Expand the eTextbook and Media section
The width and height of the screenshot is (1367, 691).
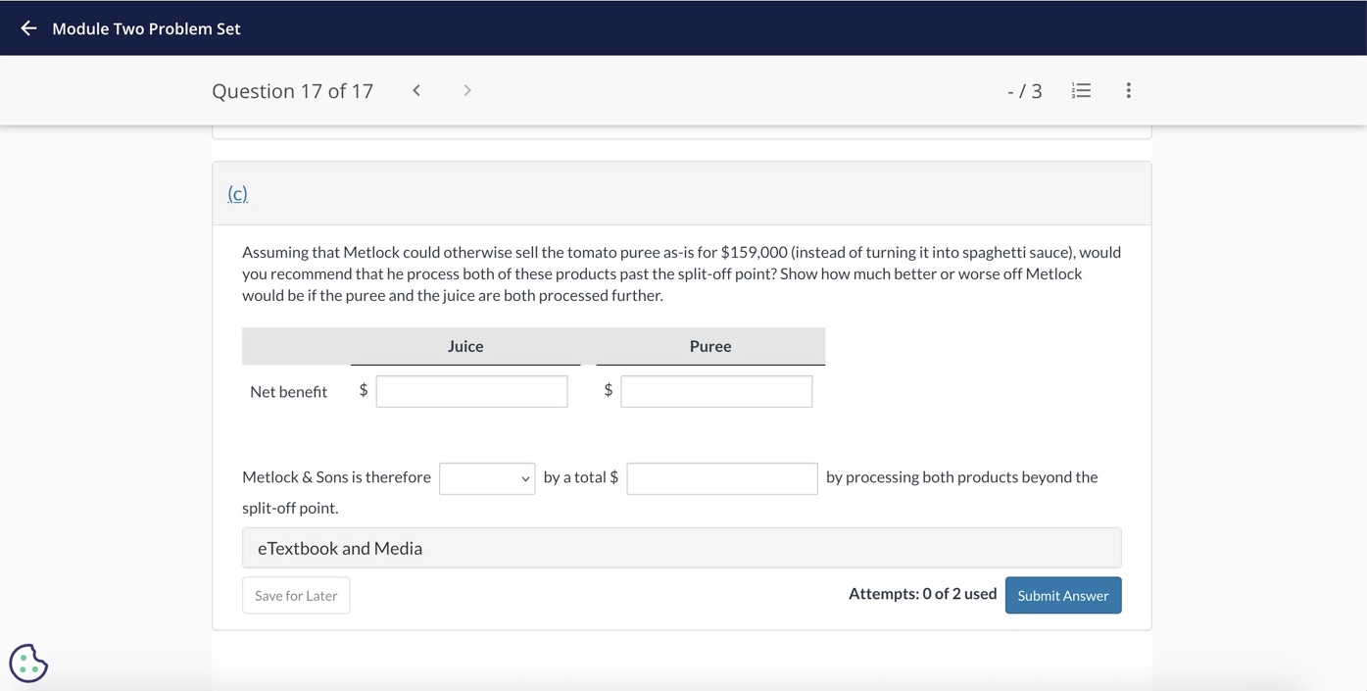click(681, 548)
